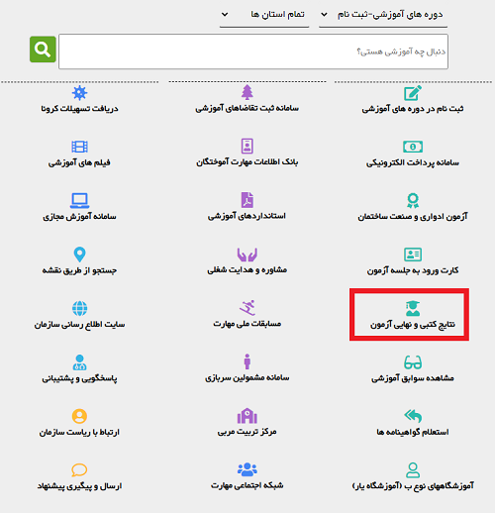Viewport: 495px width, 513px height.
Task: Click the 'مسابقات ملی مهارت' text
Action: (247, 324)
